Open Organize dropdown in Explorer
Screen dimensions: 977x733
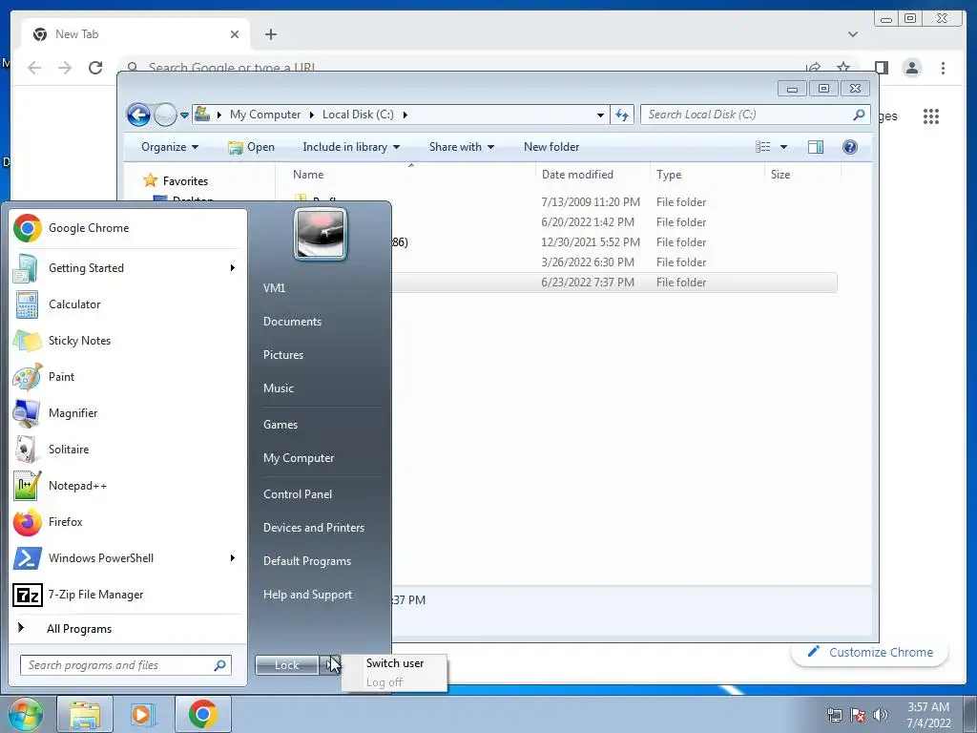click(170, 147)
